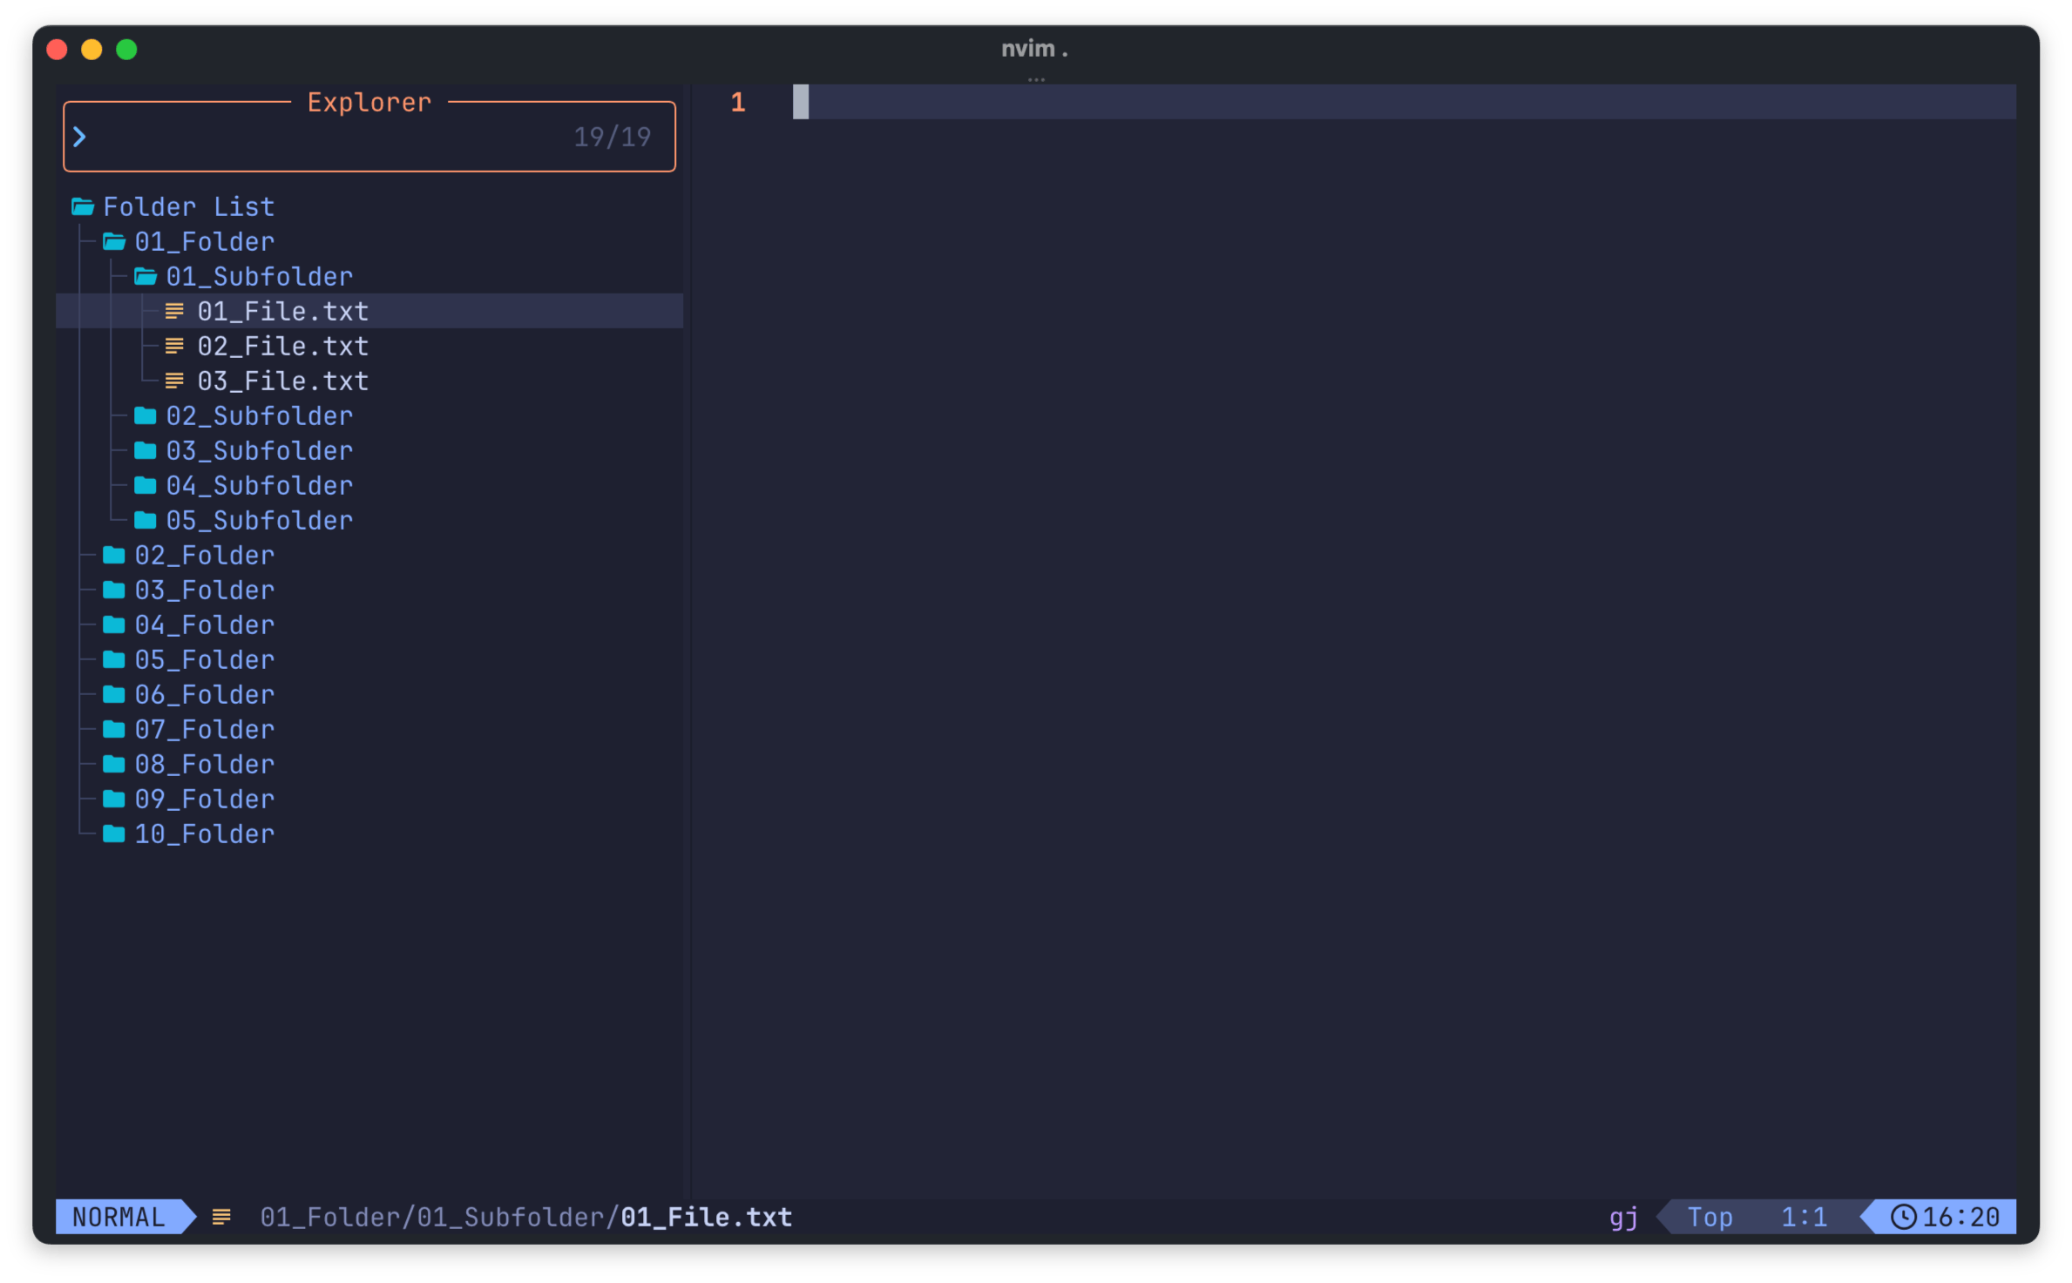Click the file-type icon in the statusline
The image size is (2072, 1283).
click(221, 1217)
